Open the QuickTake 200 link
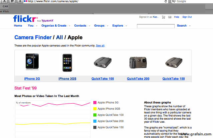The width and height of the screenshot is (213, 138). click(x=138, y=79)
